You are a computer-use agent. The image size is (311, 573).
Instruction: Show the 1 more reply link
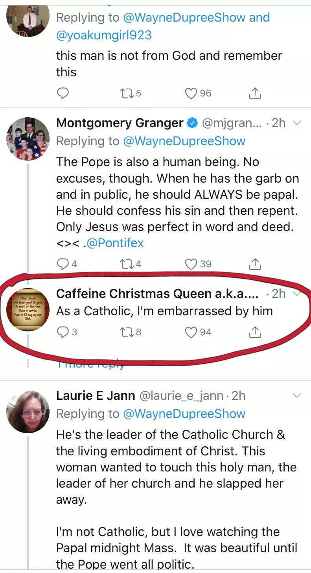(90, 364)
